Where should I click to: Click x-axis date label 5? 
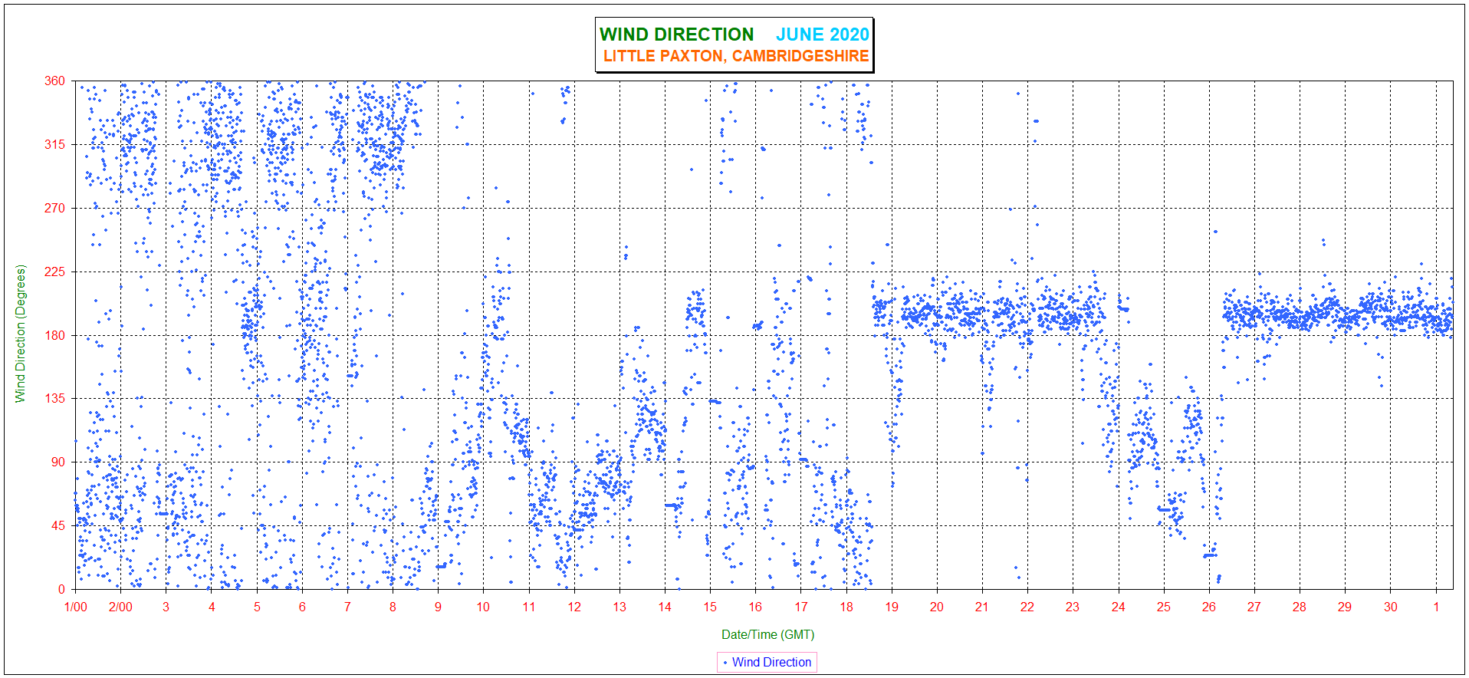click(257, 607)
